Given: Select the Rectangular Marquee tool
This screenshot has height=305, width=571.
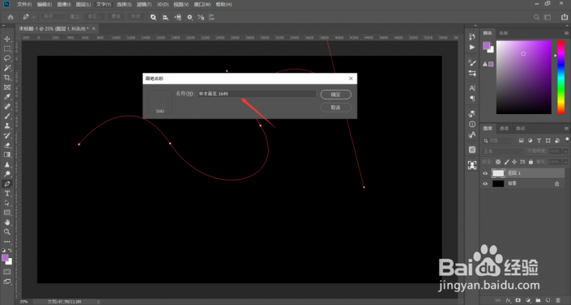Looking at the screenshot, I should tap(7, 49).
